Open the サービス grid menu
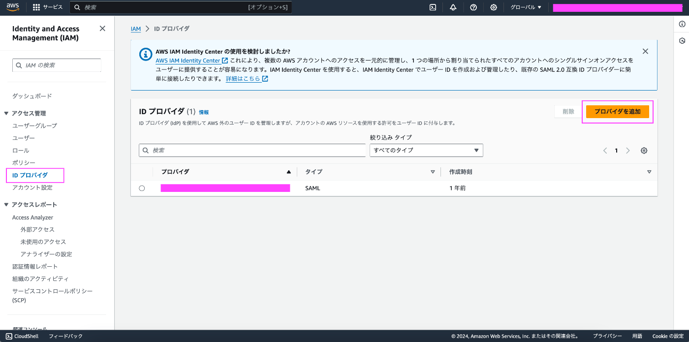 [x=48, y=7]
